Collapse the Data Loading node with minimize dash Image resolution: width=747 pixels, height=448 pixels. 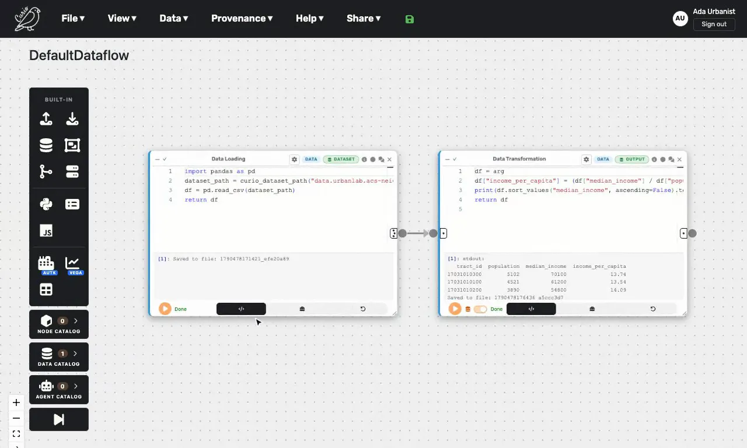tap(157, 159)
